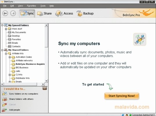
Task: Expand the Work stuff folder node
Action: [6, 29]
